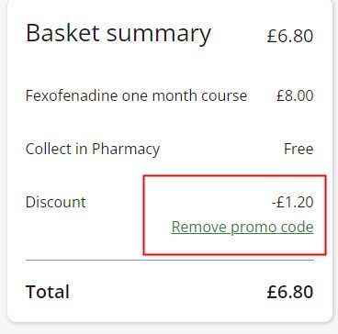Click the words 'one month course'
338x334 pixels.
tap(185, 96)
